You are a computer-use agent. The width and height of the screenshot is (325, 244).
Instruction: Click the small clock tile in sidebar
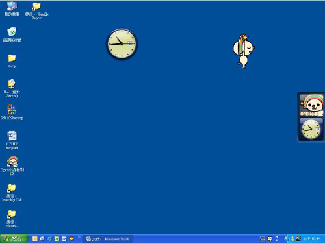point(311,129)
